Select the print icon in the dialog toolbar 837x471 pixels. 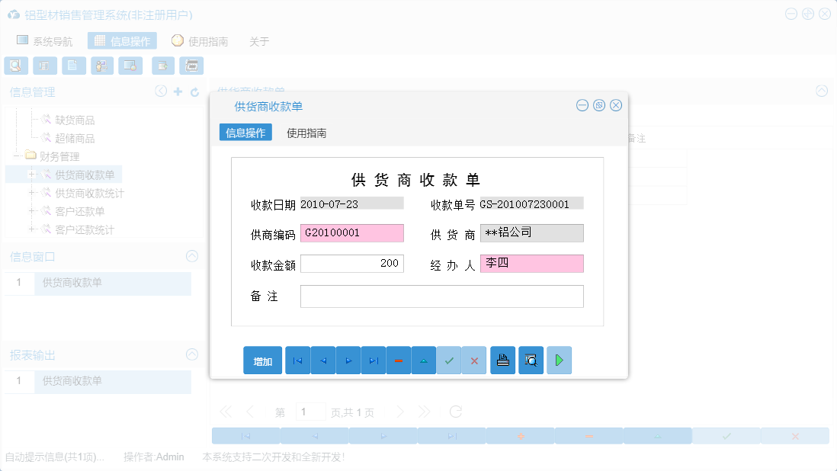pos(502,360)
